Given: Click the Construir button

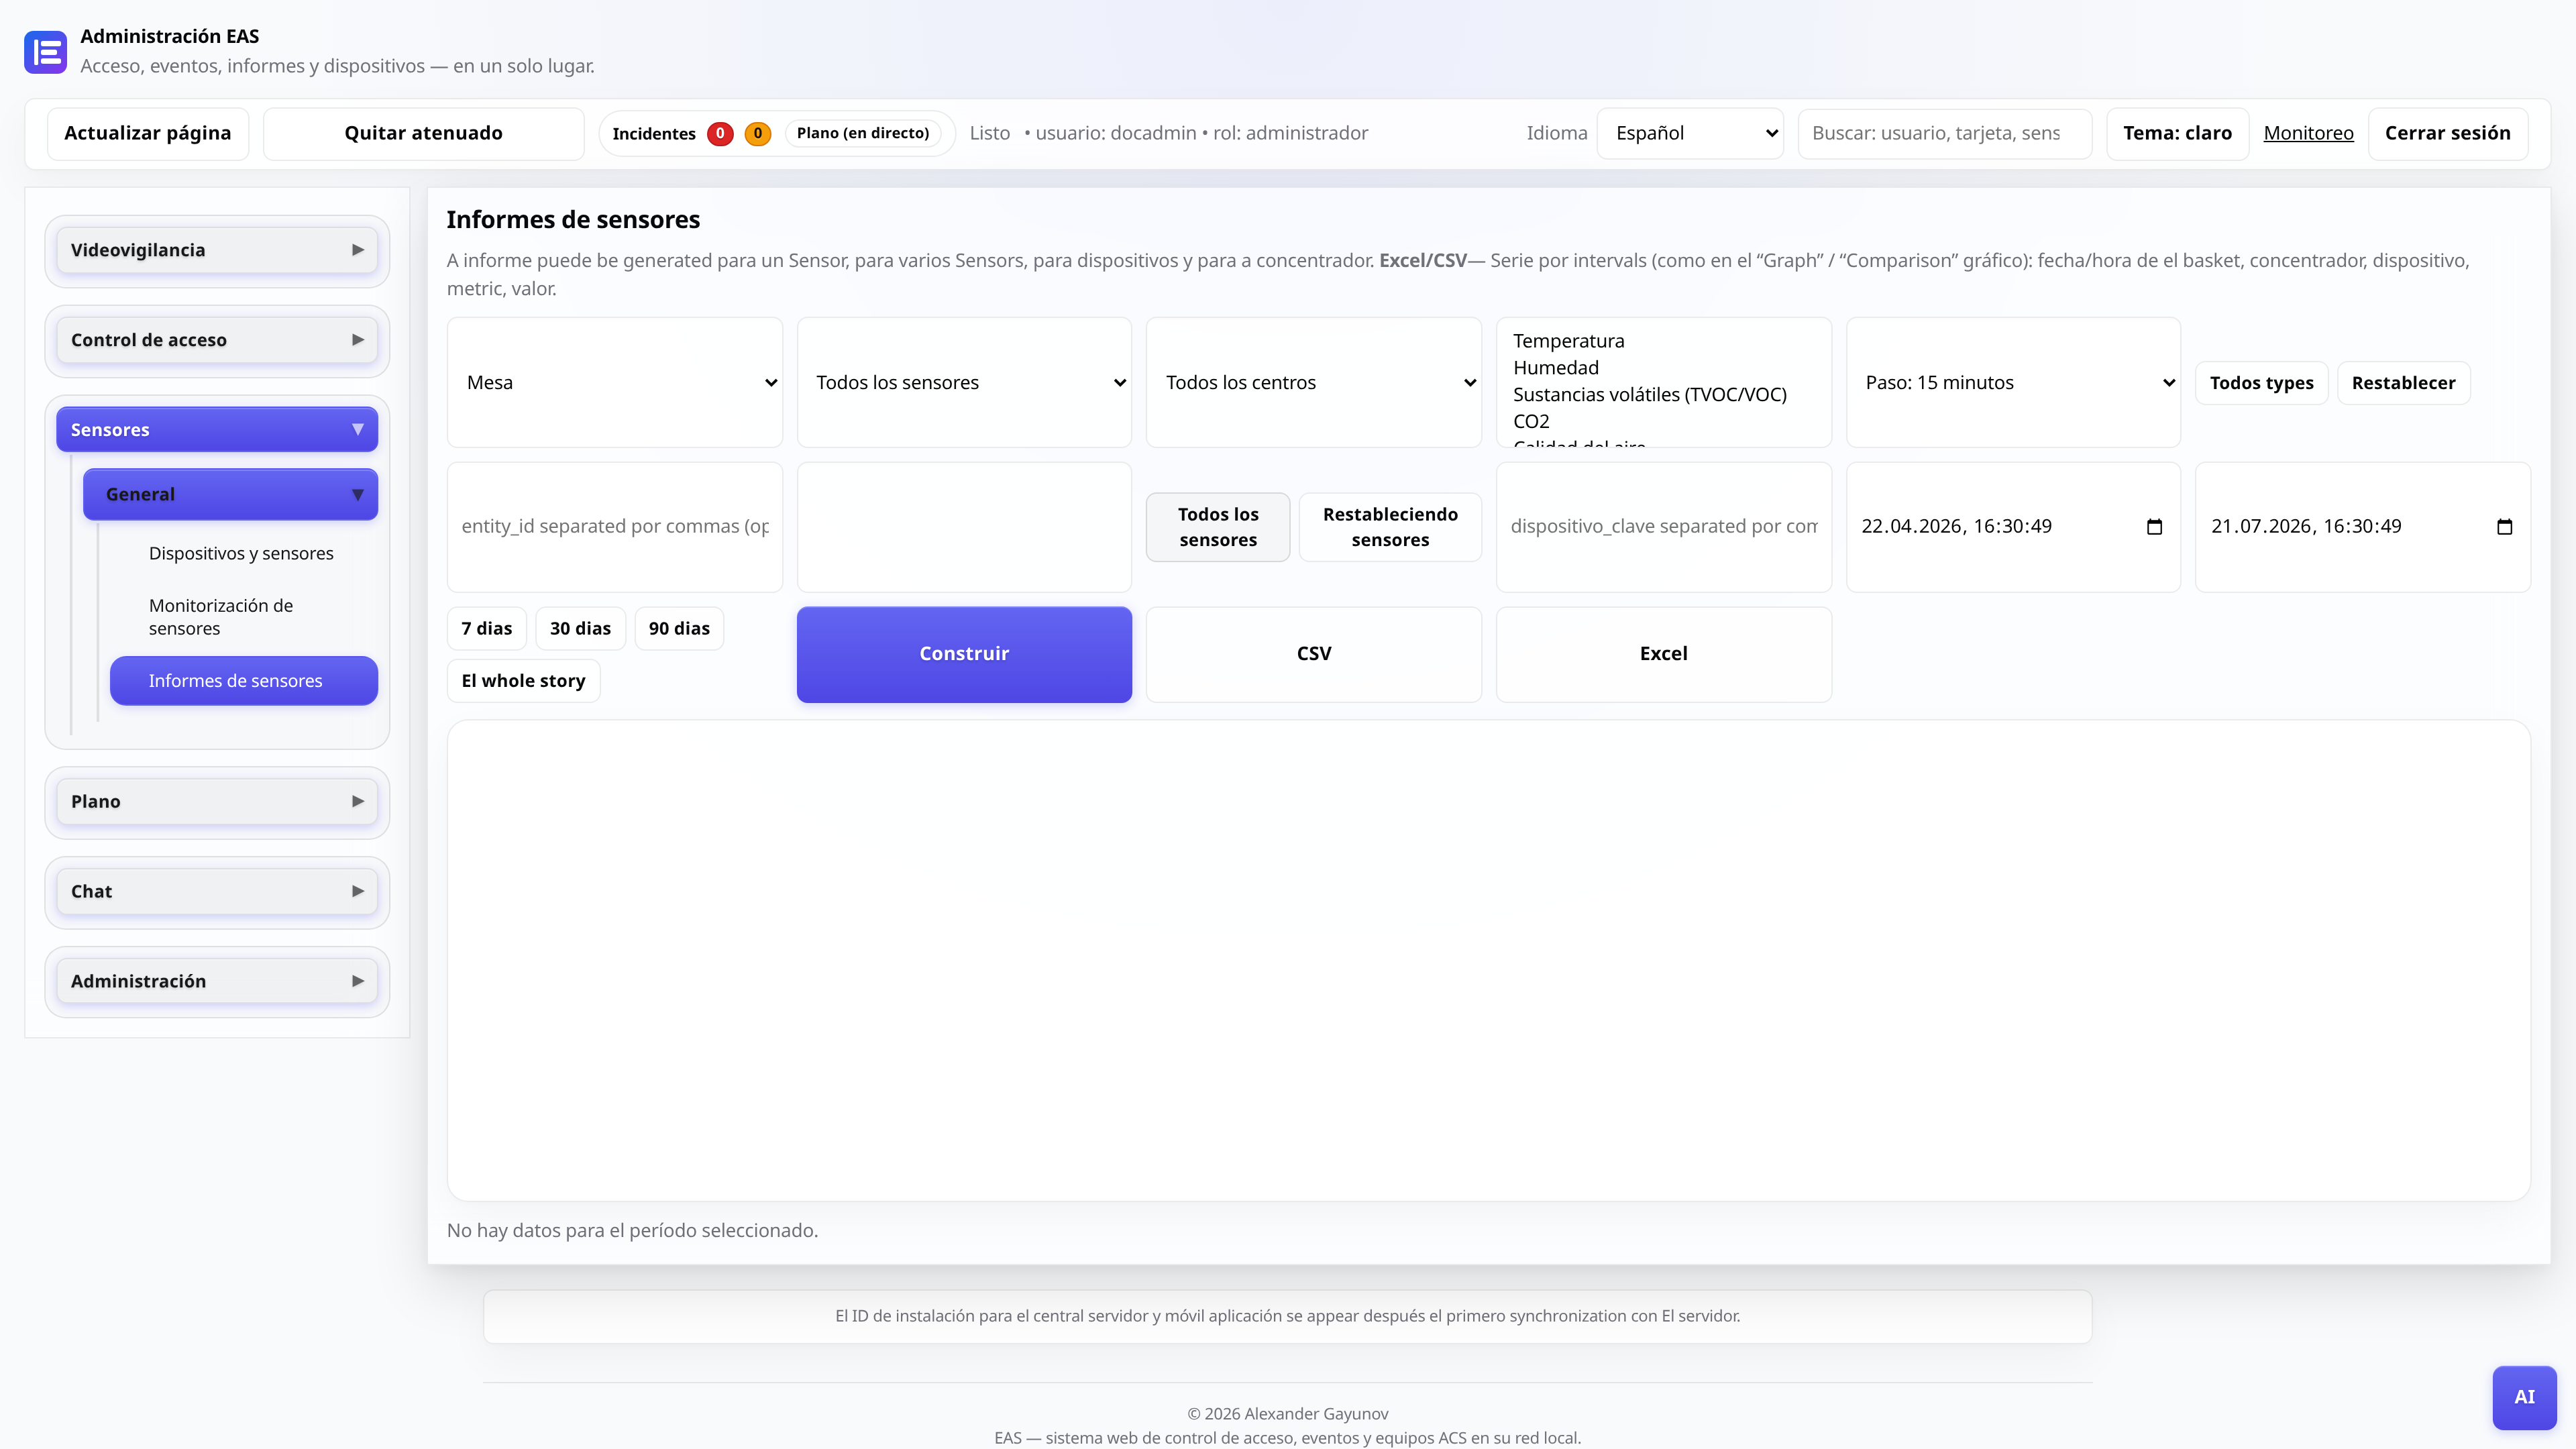Looking at the screenshot, I should (x=964, y=654).
